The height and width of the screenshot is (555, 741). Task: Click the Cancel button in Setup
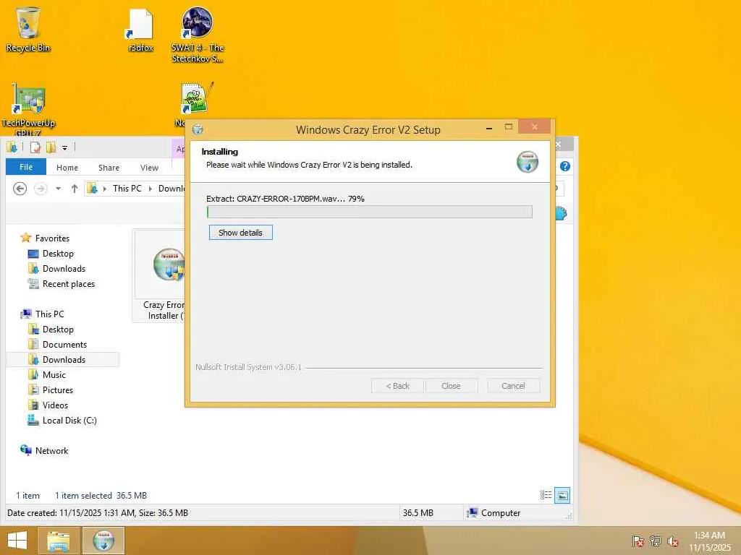513,386
